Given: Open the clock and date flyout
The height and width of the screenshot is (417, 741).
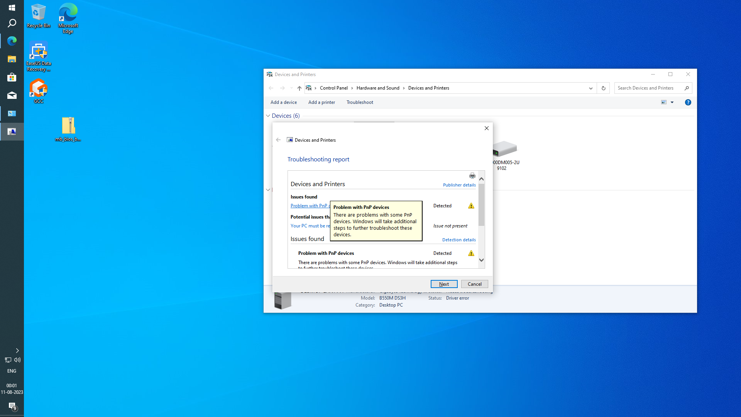Looking at the screenshot, I should pyautogui.click(x=12, y=389).
